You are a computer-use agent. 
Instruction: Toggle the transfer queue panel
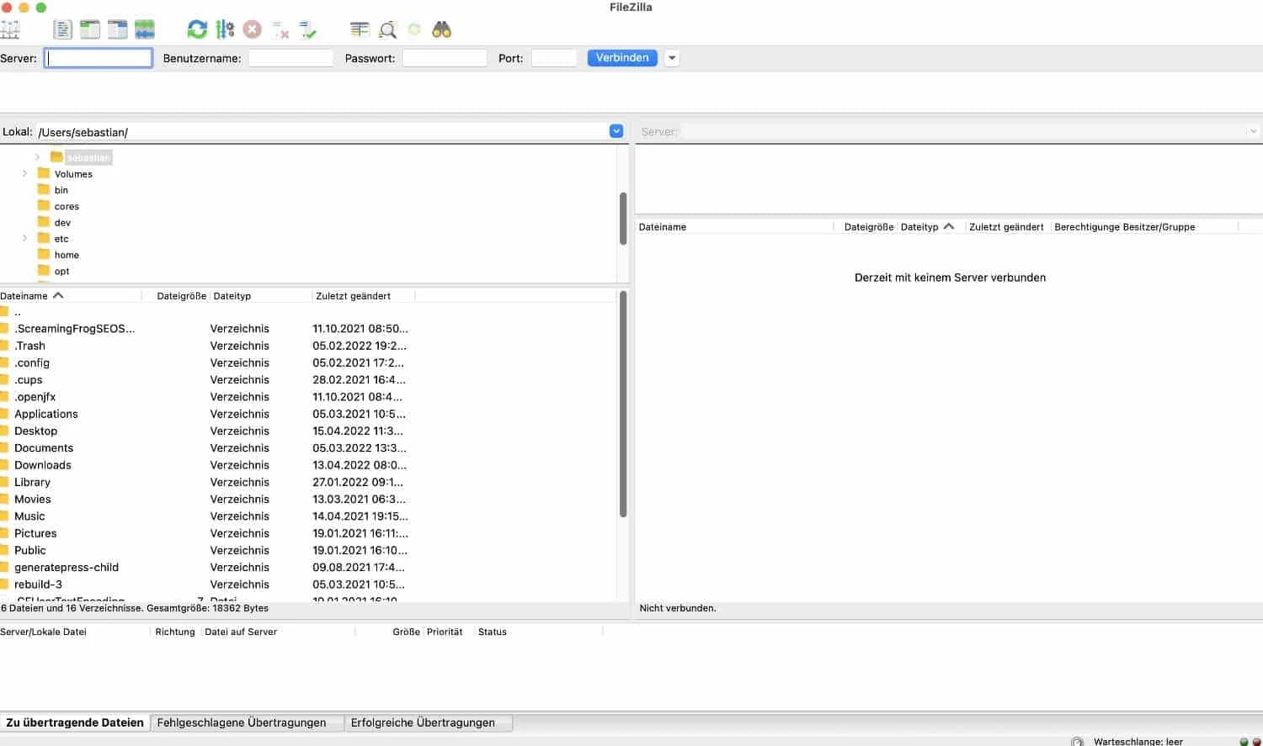(145, 29)
